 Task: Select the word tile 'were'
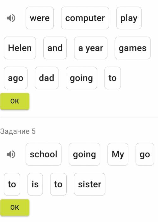(40, 18)
